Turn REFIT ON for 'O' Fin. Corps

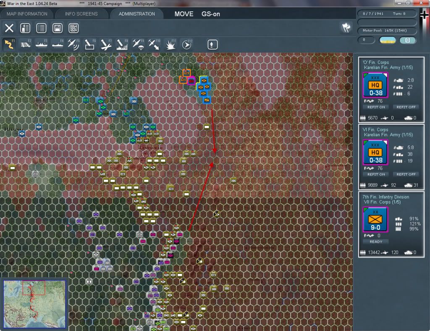[376, 107]
